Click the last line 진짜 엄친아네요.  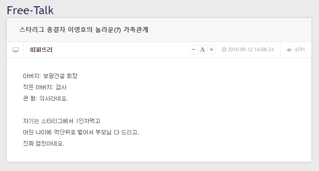click(x=44, y=143)
